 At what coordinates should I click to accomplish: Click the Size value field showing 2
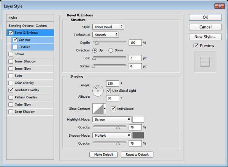pos(135,58)
